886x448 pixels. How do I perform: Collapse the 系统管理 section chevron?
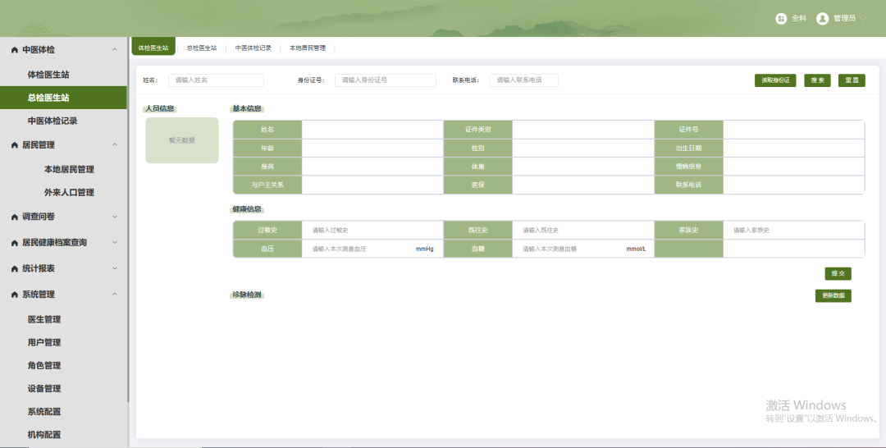(x=114, y=295)
